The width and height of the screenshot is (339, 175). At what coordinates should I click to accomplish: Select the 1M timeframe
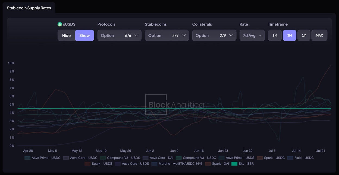[x=275, y=35]
